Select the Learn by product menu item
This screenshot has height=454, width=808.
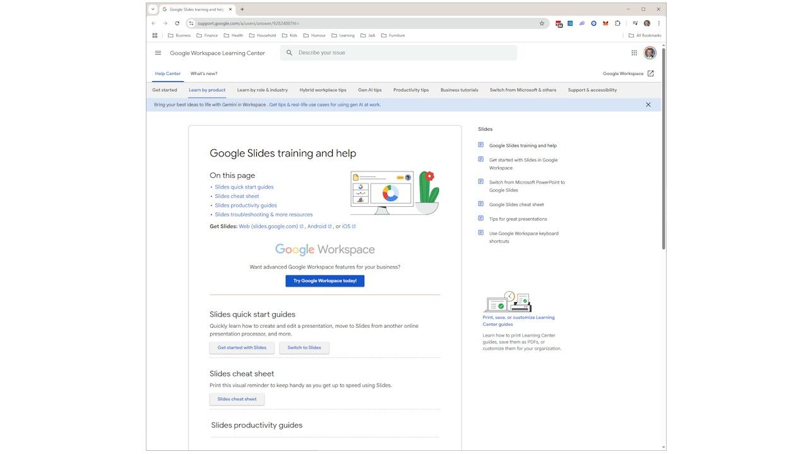pos(207,90)
